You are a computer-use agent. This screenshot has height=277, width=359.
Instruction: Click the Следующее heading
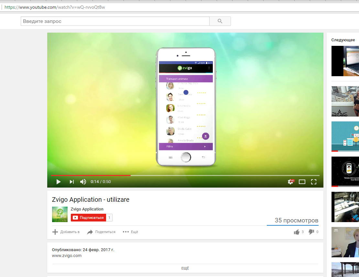click(343, 40)
